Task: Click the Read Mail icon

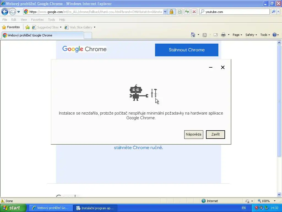Action: 216,35
